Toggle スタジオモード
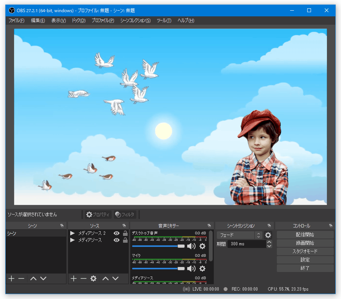 (x=305, y=251)
